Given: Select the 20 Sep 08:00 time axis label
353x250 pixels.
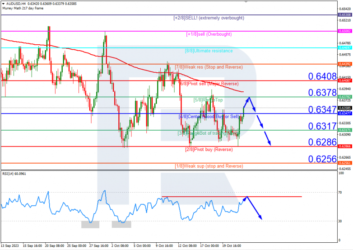Looking at the screenshot, I should [x=55, y=246].
